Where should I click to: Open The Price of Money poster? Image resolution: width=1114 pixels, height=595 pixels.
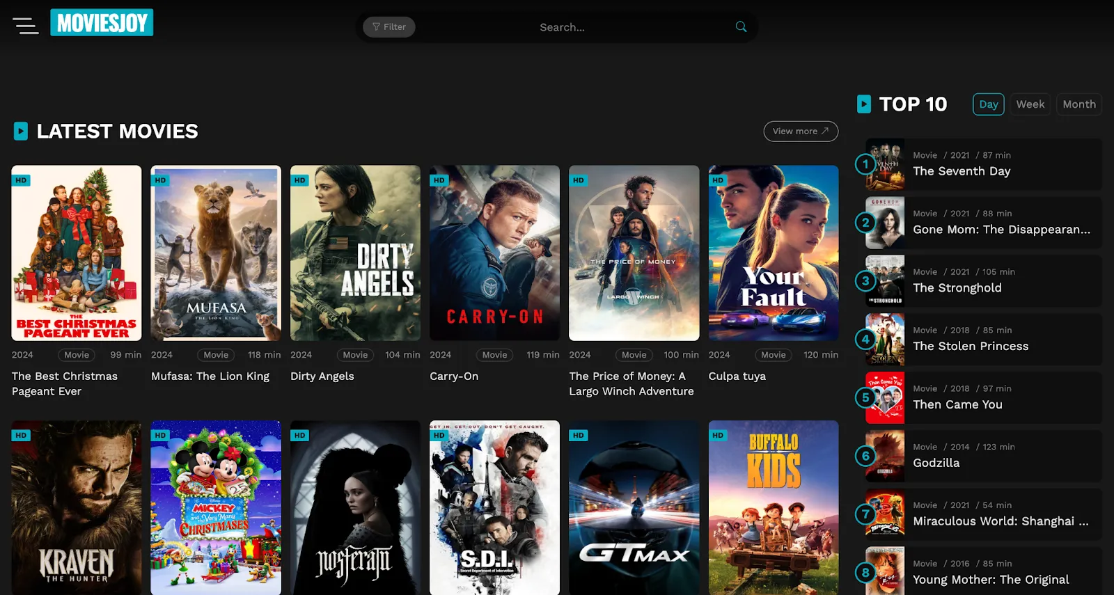pos(634,253)
